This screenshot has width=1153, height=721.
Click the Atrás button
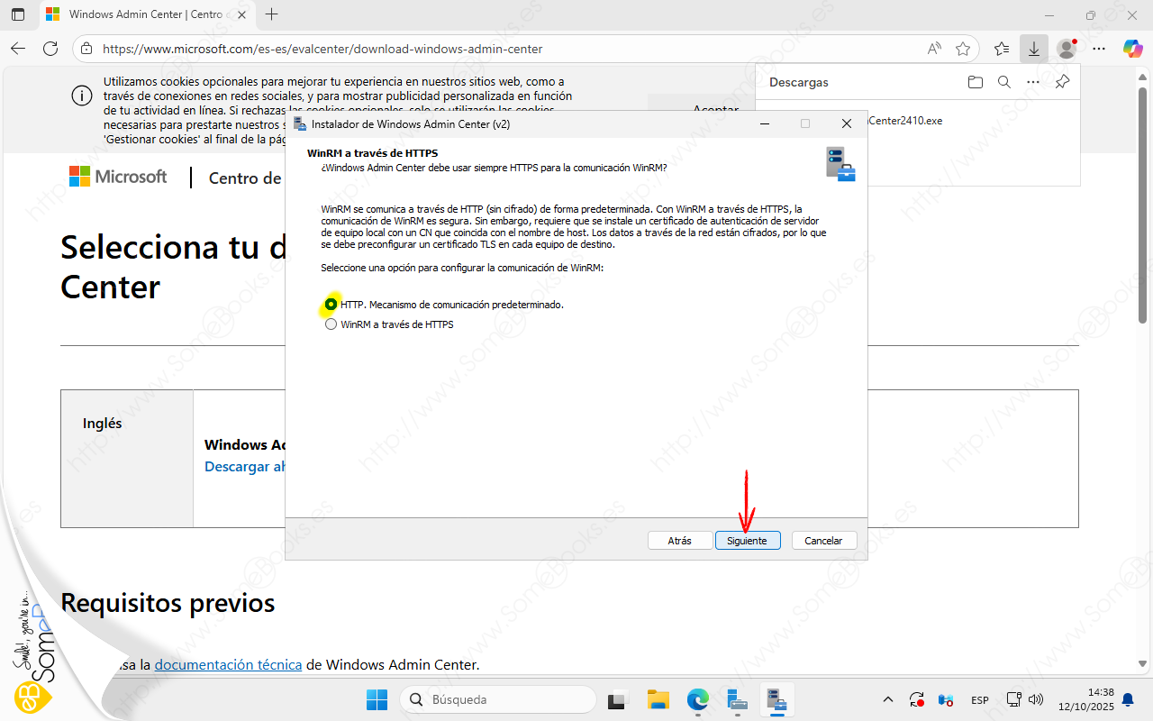[x=680, y=541]
